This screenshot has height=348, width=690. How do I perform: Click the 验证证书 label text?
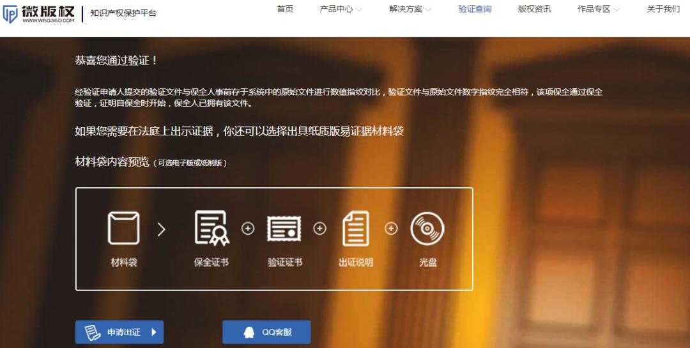285,262
